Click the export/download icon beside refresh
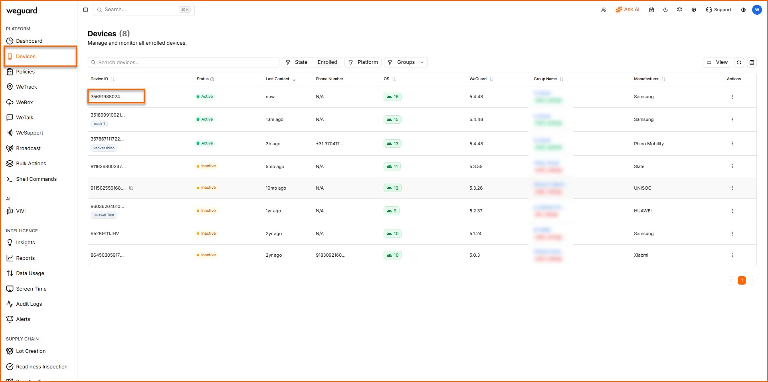 click(x=752, y=63)
